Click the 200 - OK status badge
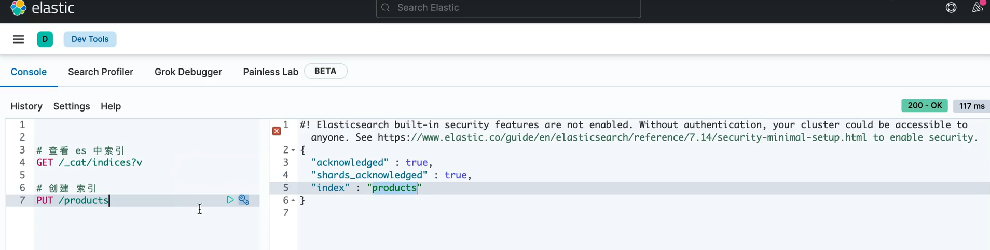Image resolution: width=990 pixels, height=250 pixels. click(925, 106)
